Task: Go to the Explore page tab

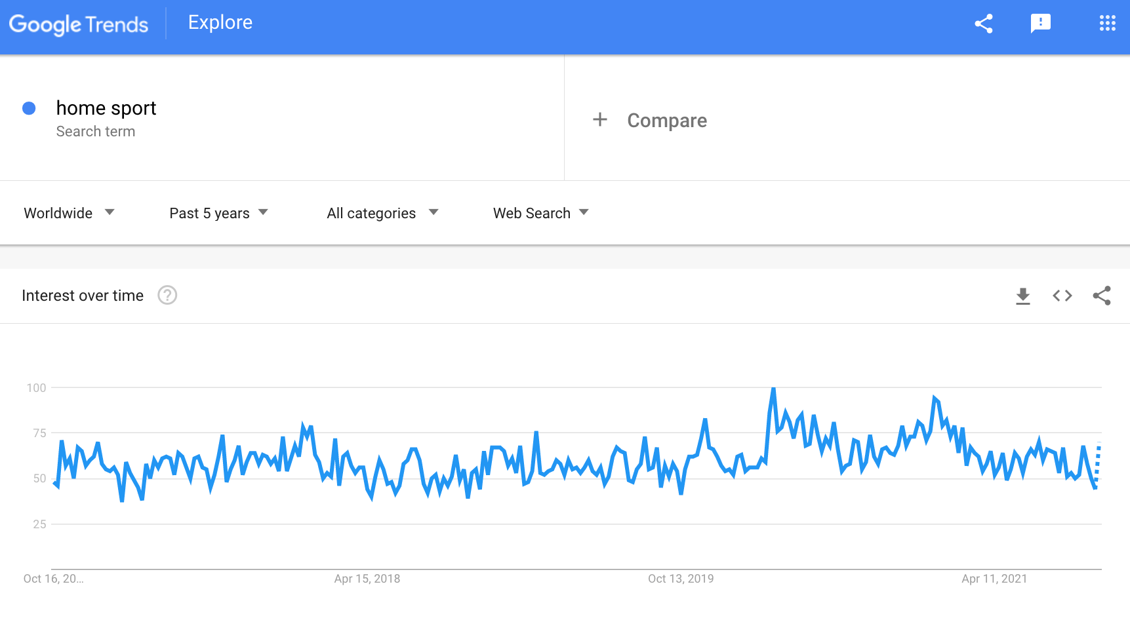Action: tap(220, 23)
